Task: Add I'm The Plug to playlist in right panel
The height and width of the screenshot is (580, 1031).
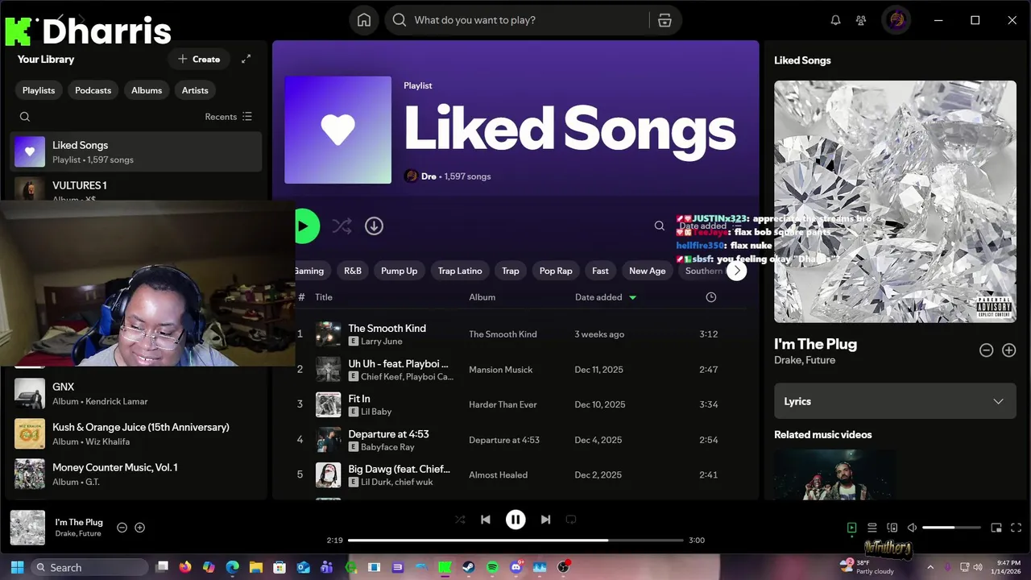Action: (x=1008, y=350)
